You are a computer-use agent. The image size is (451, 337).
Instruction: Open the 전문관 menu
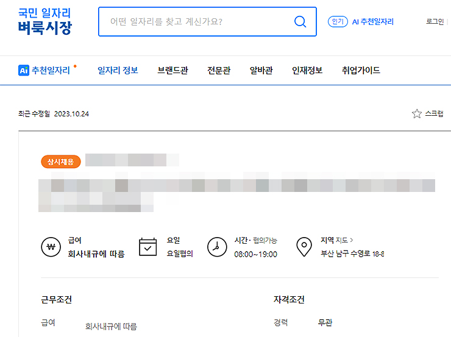pyautogui.click(x=219, y=70)
